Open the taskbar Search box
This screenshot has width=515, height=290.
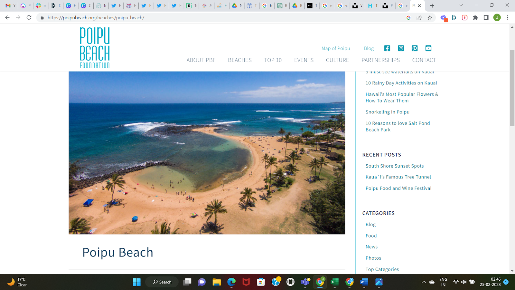click(162, 282)
